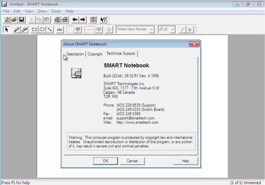Toggle Italic text formatting
265x185 pixels.
(182, 30)
